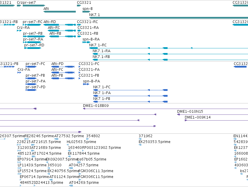Select the NK7.1-RA transcript label

coord(101,51)
